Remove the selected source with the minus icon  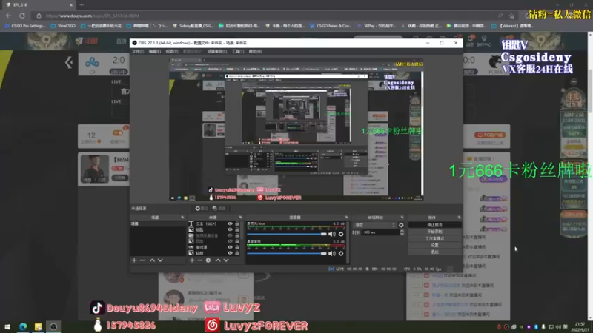click(x=200, y=260)
